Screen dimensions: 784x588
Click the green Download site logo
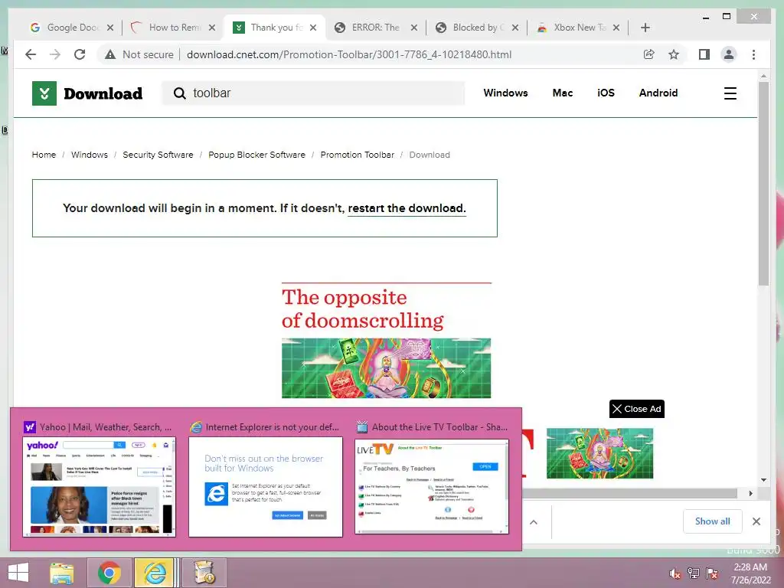click(44, 93)
